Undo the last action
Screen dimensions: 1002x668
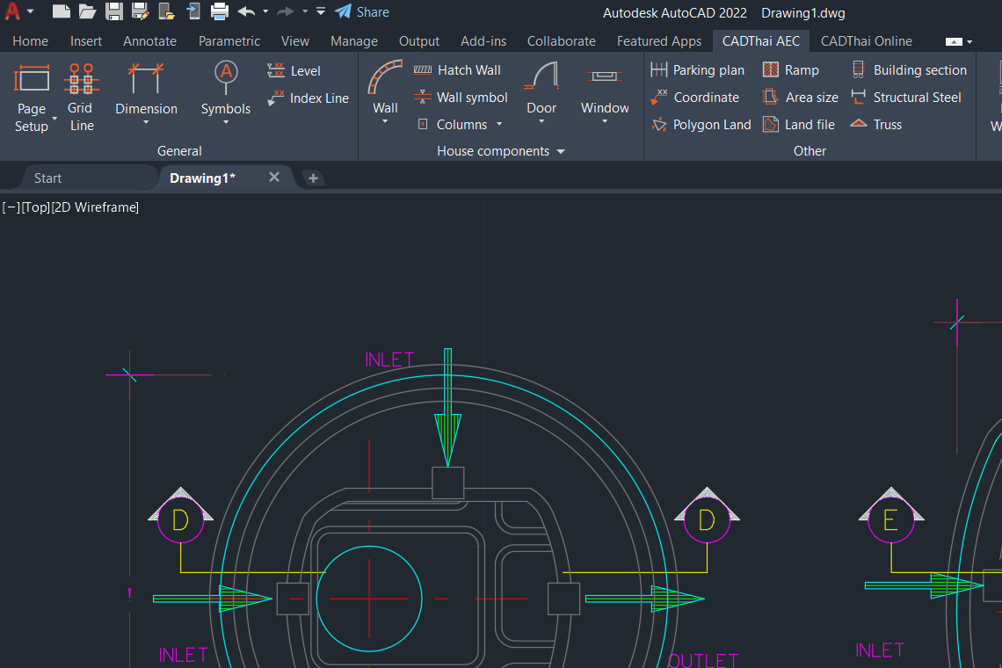246,11
